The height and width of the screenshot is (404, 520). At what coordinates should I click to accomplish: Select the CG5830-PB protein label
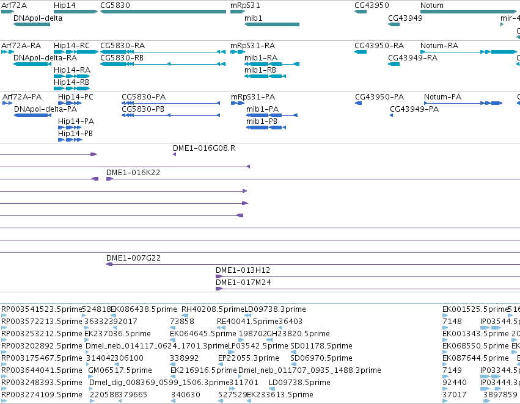coord(143,109)
